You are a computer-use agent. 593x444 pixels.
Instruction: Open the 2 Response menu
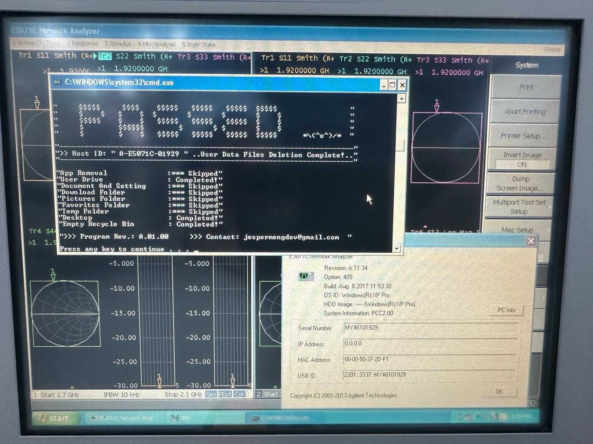[x=82, y=44]
